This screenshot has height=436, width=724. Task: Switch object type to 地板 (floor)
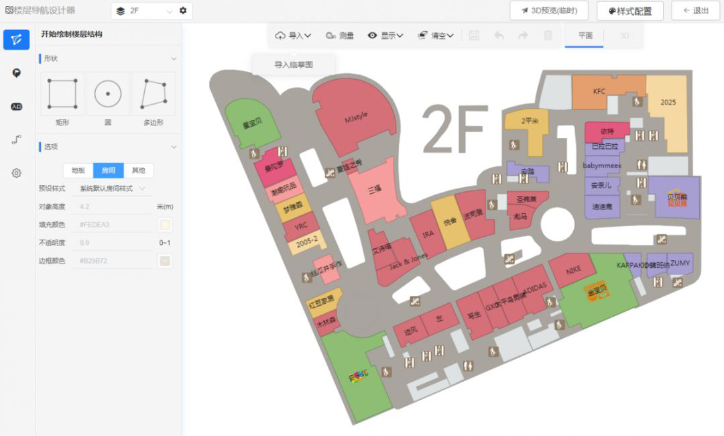click(78, 170)
